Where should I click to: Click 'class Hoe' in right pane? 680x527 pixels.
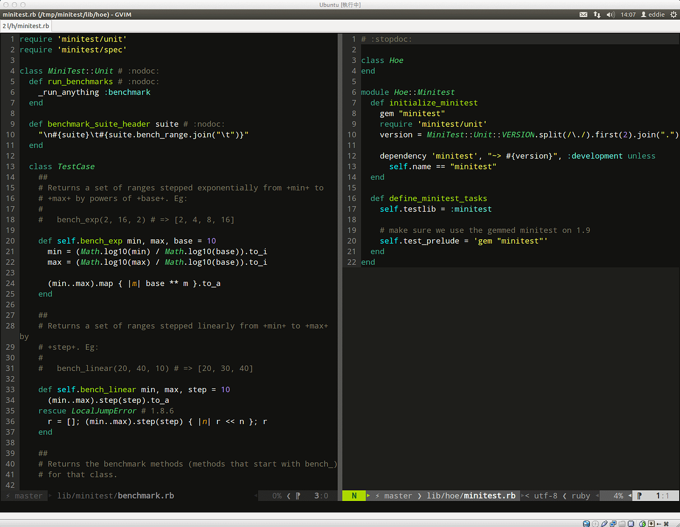pos(382,61)
